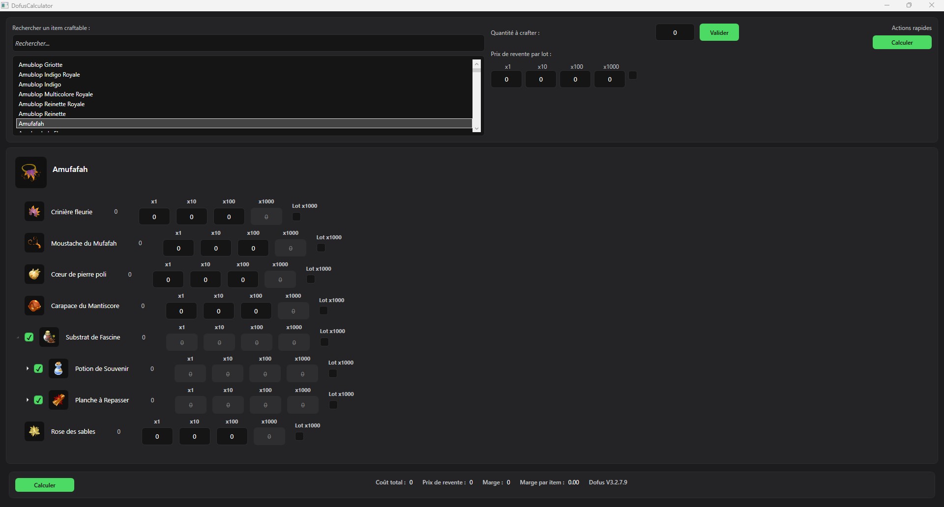Click the Cœur de pierre poli icon
944x507 pixels.
point(34,274)
